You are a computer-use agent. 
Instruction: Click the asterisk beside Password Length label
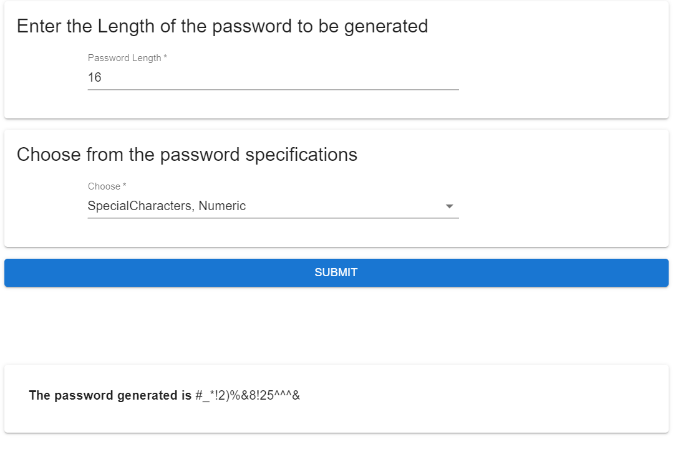pyautogui.click(x=165, y=58)
